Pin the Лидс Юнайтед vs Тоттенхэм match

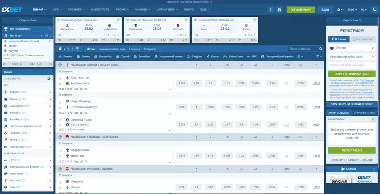click(60, 102)
